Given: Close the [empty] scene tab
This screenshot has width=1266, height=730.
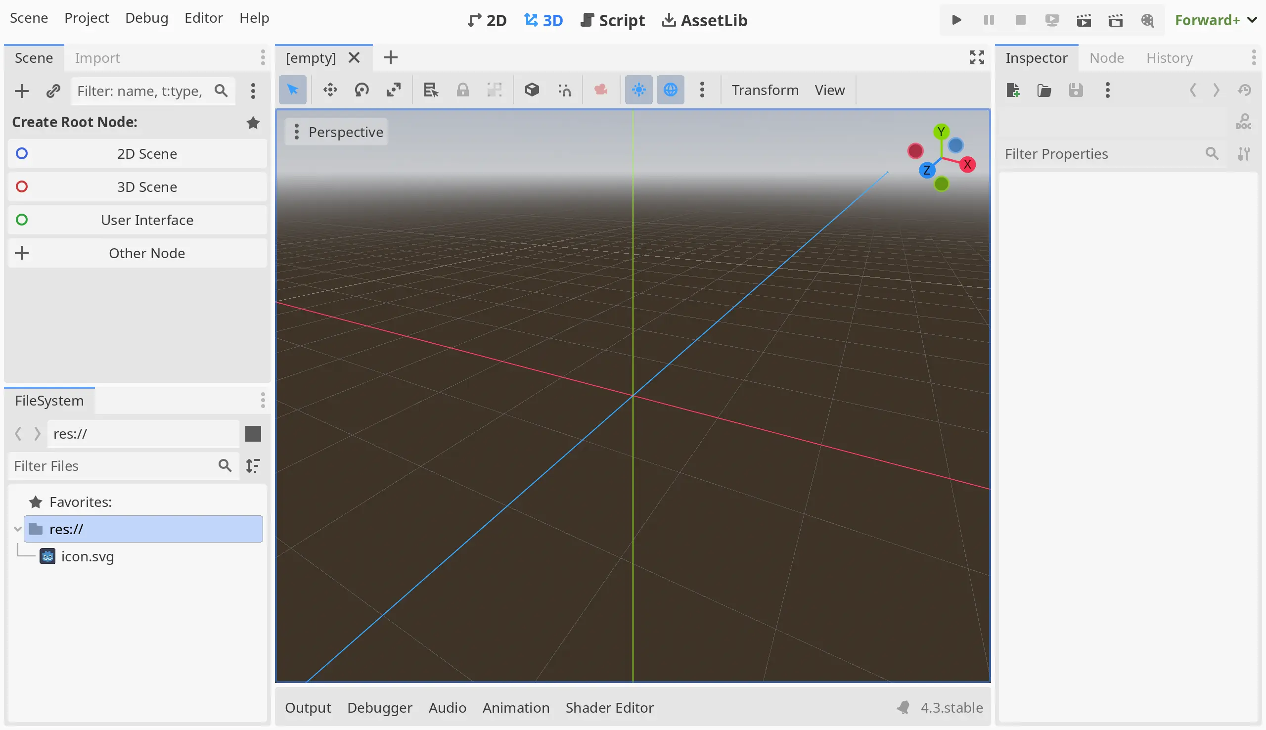Looking at the screenshot, I should click(354, 58).
